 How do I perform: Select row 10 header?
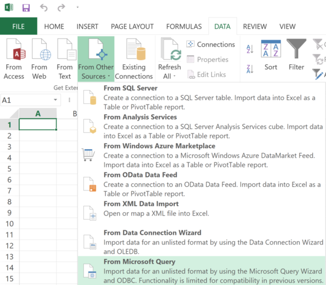[9, 224]
